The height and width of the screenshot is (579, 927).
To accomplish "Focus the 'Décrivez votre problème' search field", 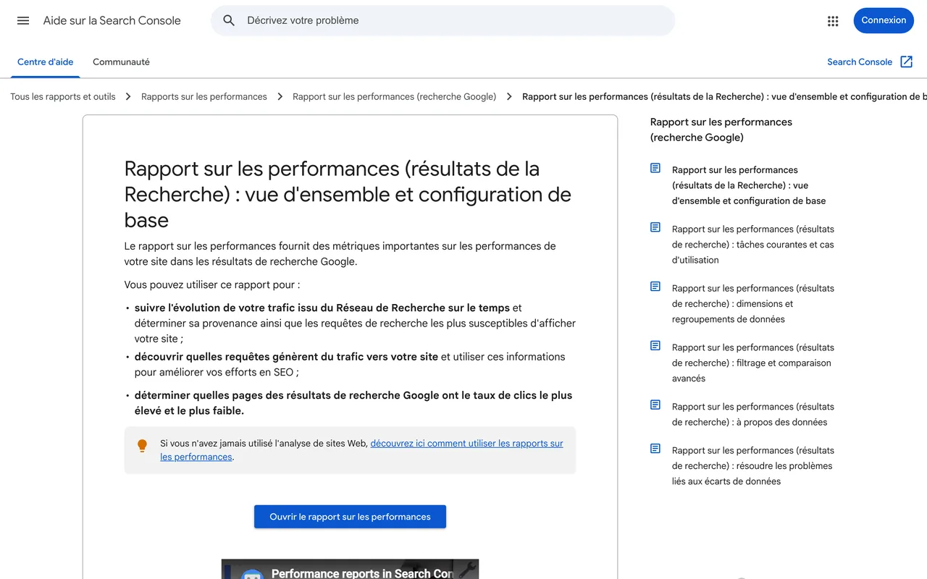I will click(x=442, y=20).
